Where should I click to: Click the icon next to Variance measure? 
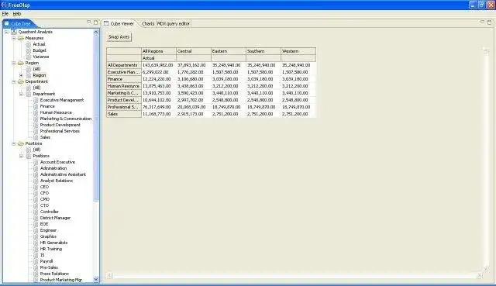click(x=29, y=57)
